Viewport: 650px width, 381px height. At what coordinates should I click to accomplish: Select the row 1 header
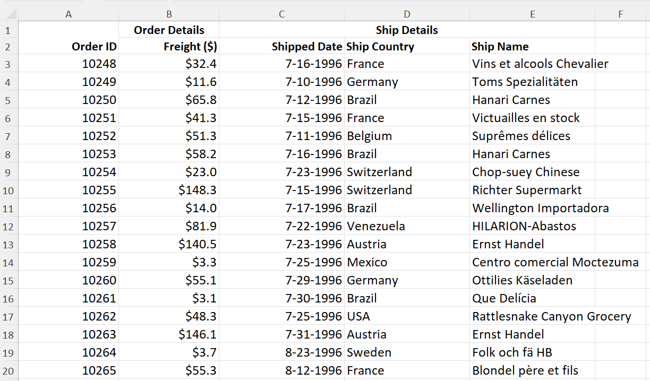(x=8, y=30)
